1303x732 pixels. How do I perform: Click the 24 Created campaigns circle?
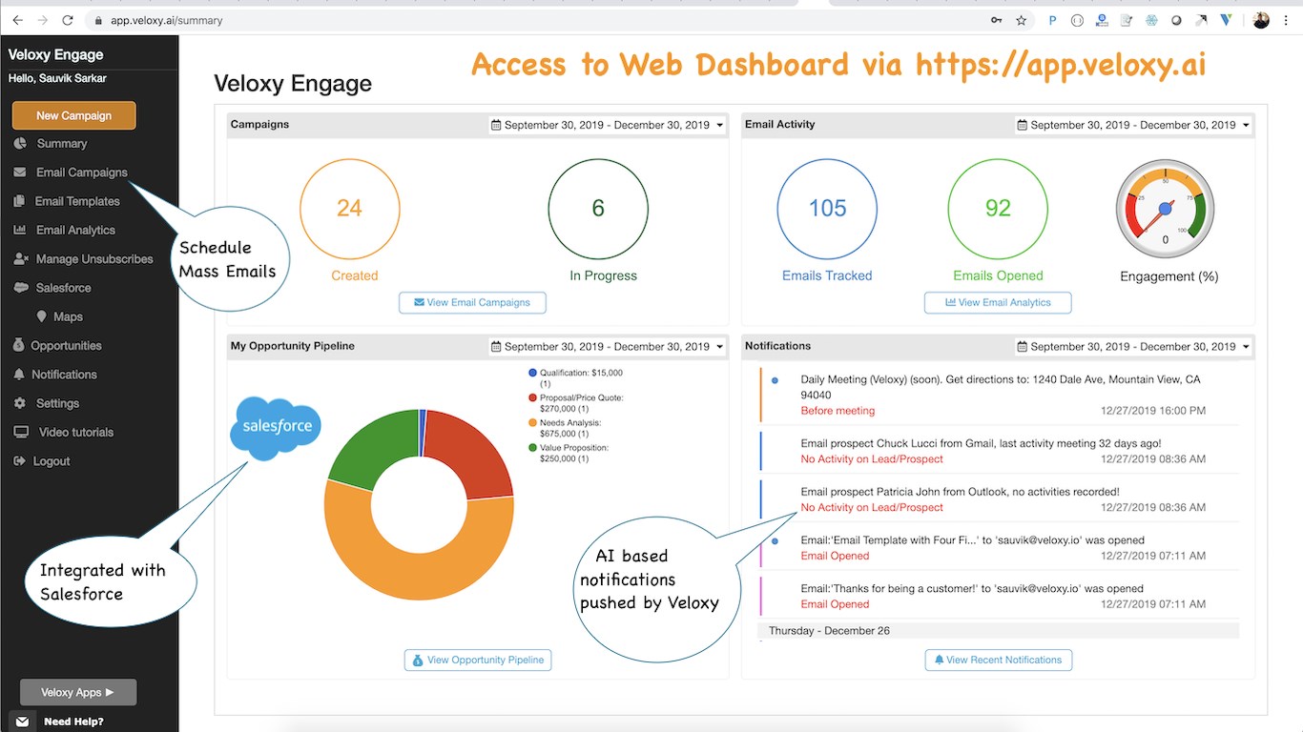click(350, 208)
